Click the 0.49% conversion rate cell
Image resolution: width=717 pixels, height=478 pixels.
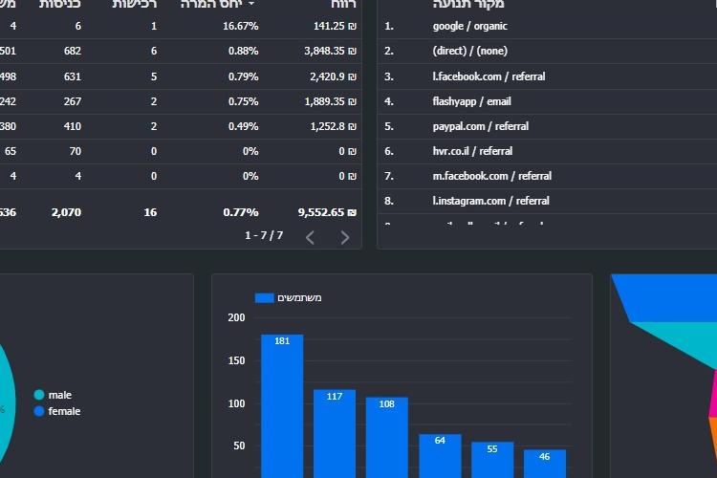[x=243, y=126]
